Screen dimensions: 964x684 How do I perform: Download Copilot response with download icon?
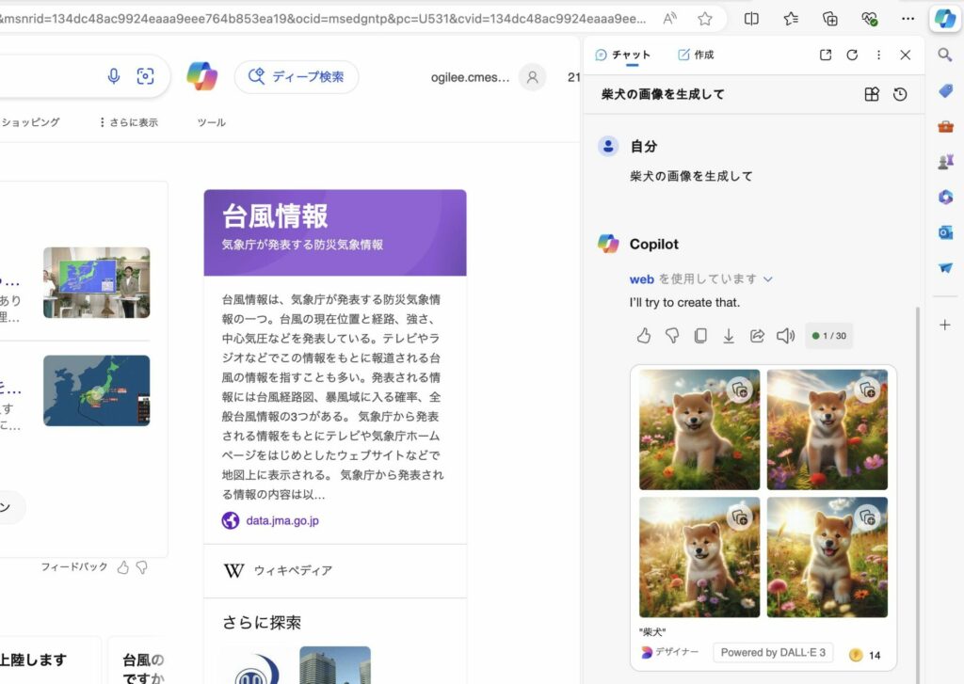pos(729,336)
